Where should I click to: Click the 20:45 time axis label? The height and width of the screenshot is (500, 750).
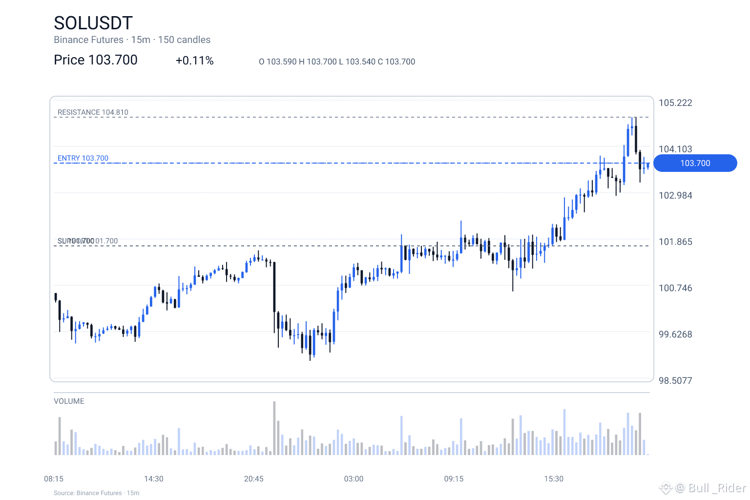click(x=254, y=479)
